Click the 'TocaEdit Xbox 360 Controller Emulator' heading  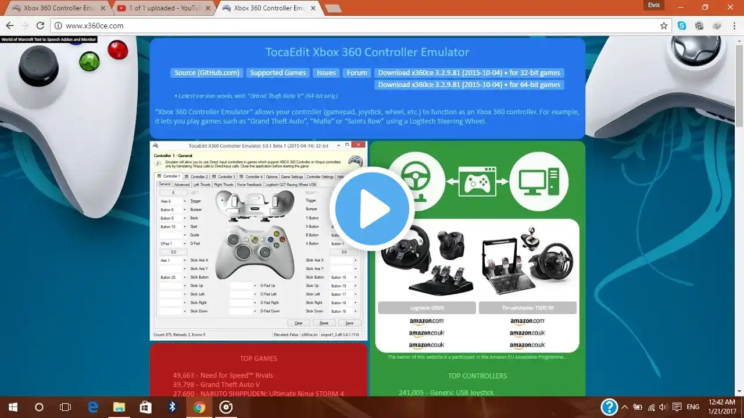point(367,52)
